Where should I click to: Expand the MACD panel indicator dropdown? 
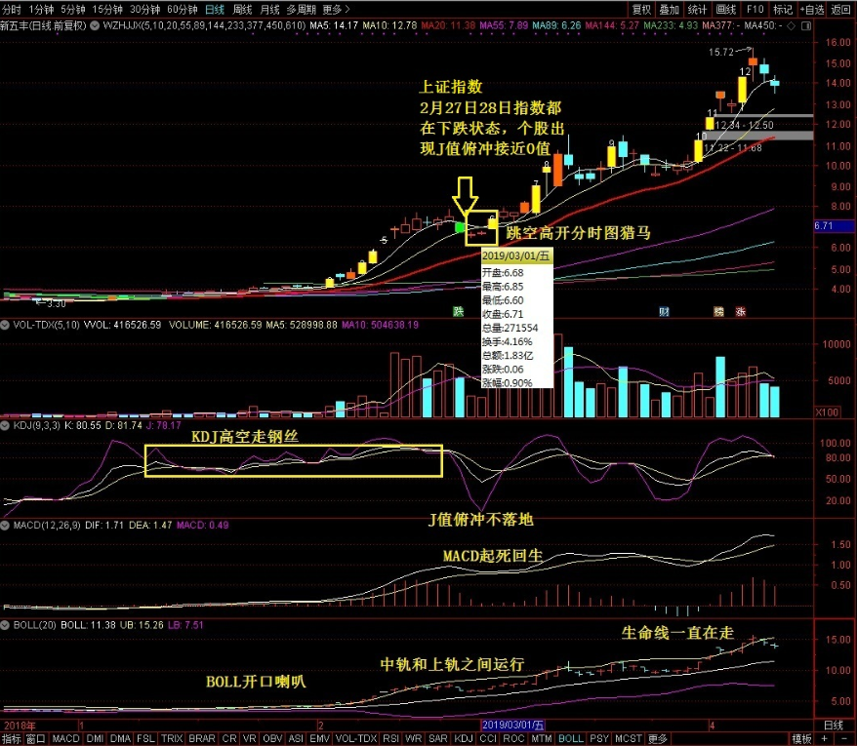tap(5, 526)
